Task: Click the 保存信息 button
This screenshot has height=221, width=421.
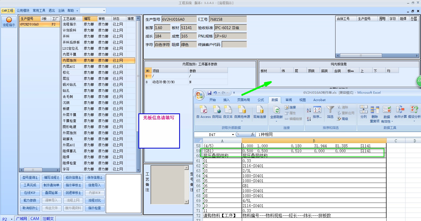Action: pos(95,178)
